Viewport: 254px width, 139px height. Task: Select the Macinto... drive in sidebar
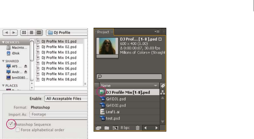[17, 48]
